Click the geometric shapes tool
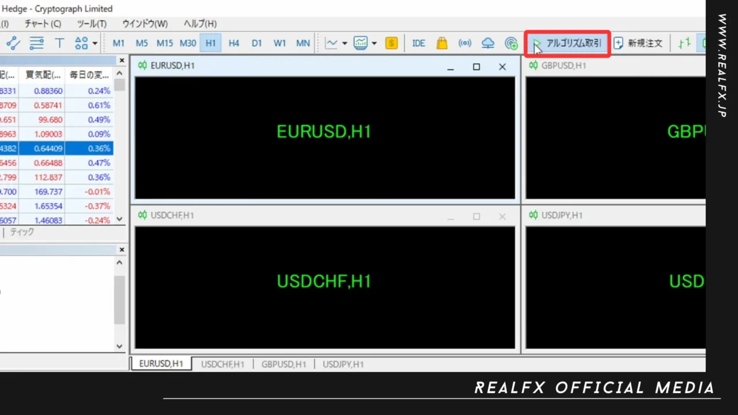This screenshot has width=738, height=415. (82, 43)
